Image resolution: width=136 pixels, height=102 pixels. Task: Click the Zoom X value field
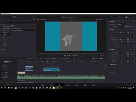[120, 33]
